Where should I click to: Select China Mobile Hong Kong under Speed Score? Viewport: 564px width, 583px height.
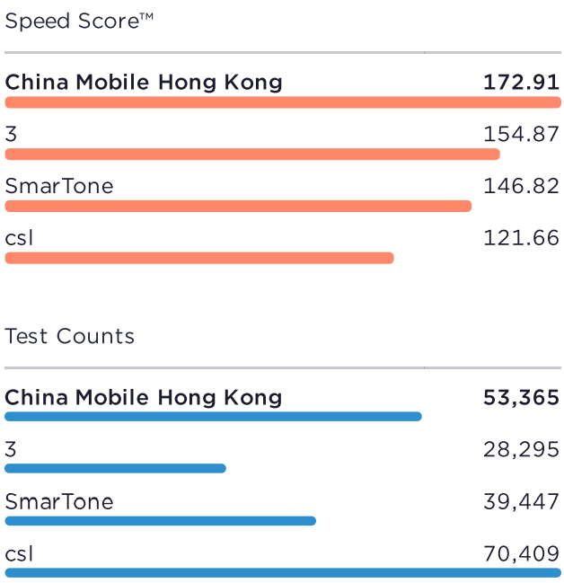[144, 83]
